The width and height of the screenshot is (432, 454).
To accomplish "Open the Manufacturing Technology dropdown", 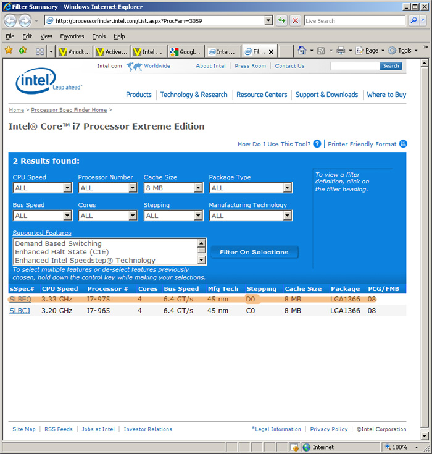I will pyautogui.click(x=251, y=216).
